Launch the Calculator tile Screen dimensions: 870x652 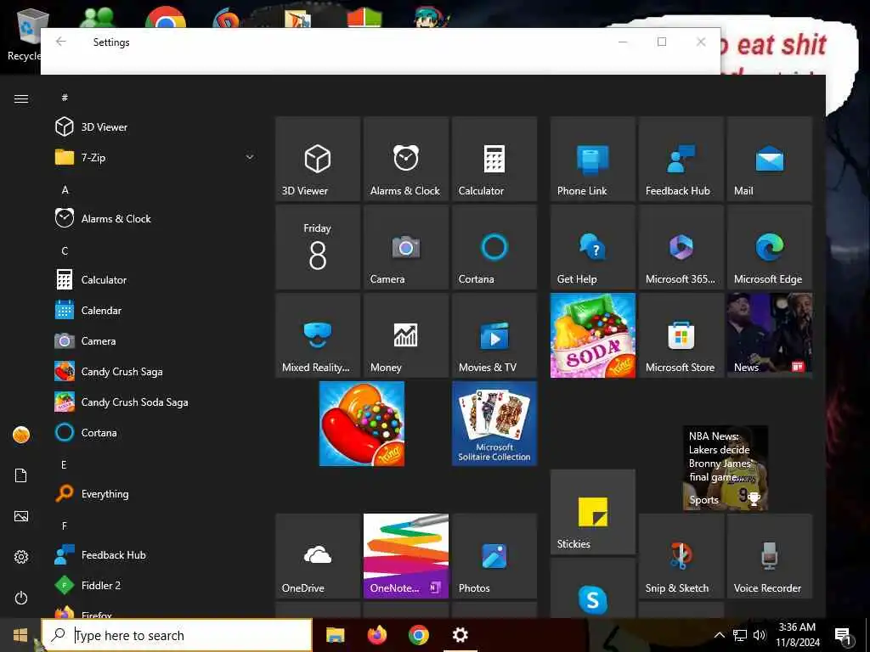[494, 159]
